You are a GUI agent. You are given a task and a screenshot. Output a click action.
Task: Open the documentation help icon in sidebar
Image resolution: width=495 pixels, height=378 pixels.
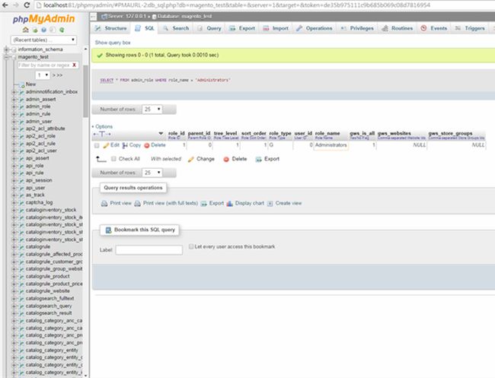tap(44, 30)
